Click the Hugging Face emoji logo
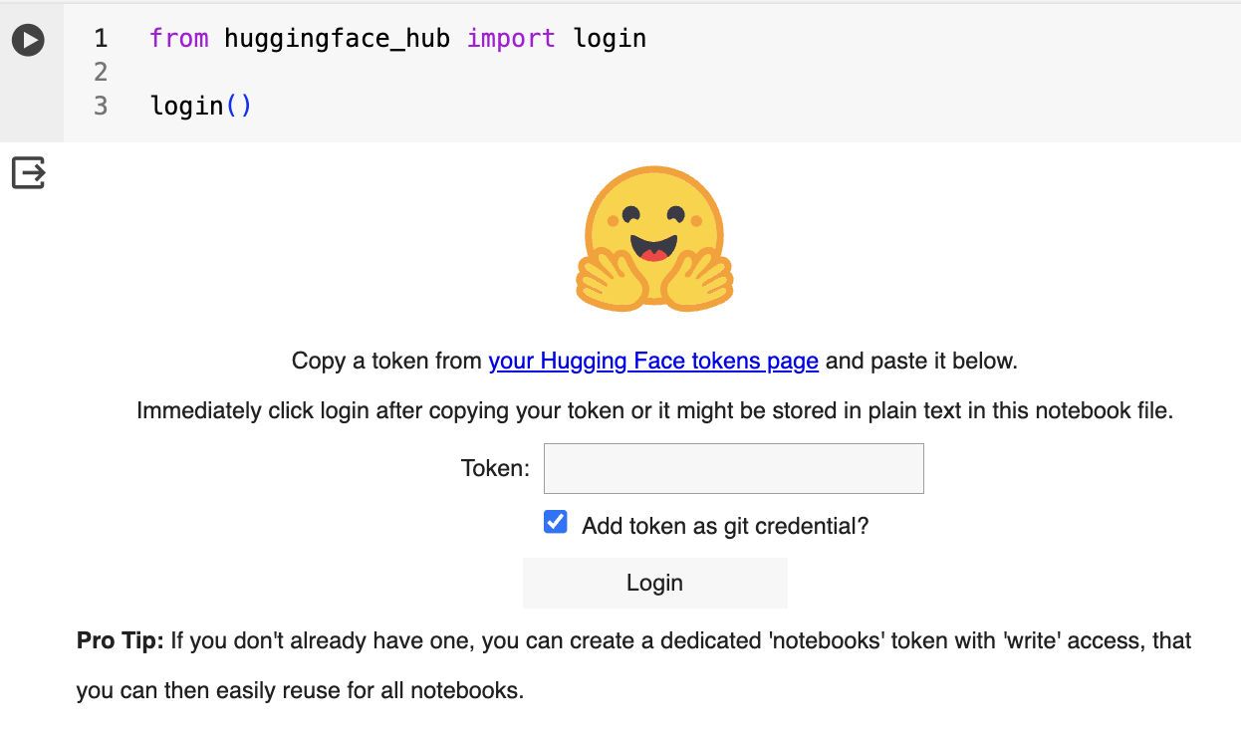This screenshot has height=737, width=1241. [x=654, y=238]
